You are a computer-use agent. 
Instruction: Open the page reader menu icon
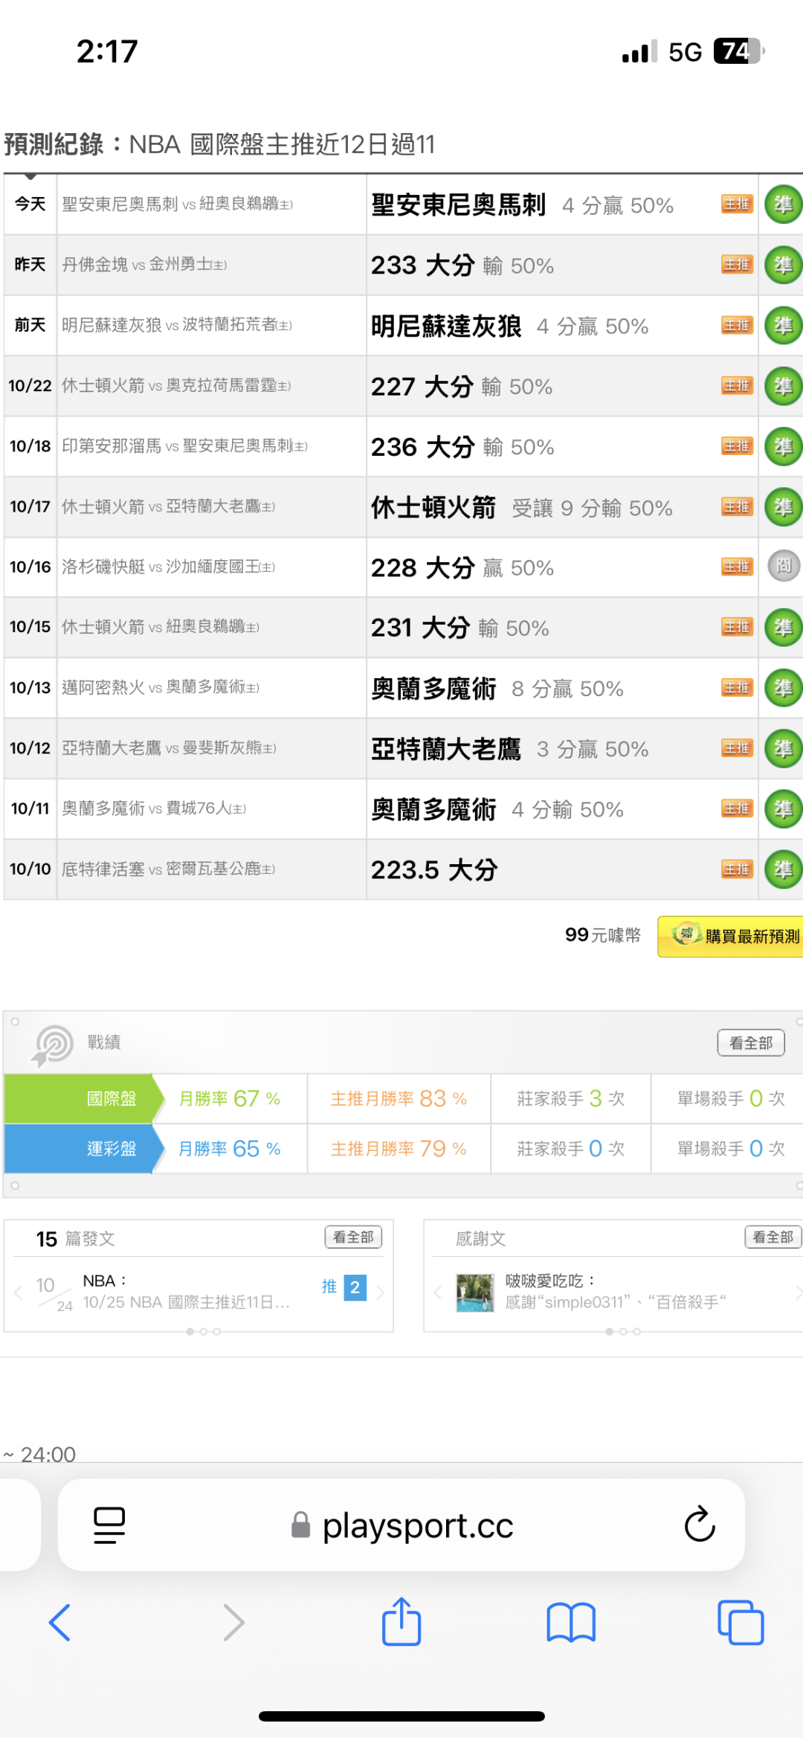[x=109, y=1525]
